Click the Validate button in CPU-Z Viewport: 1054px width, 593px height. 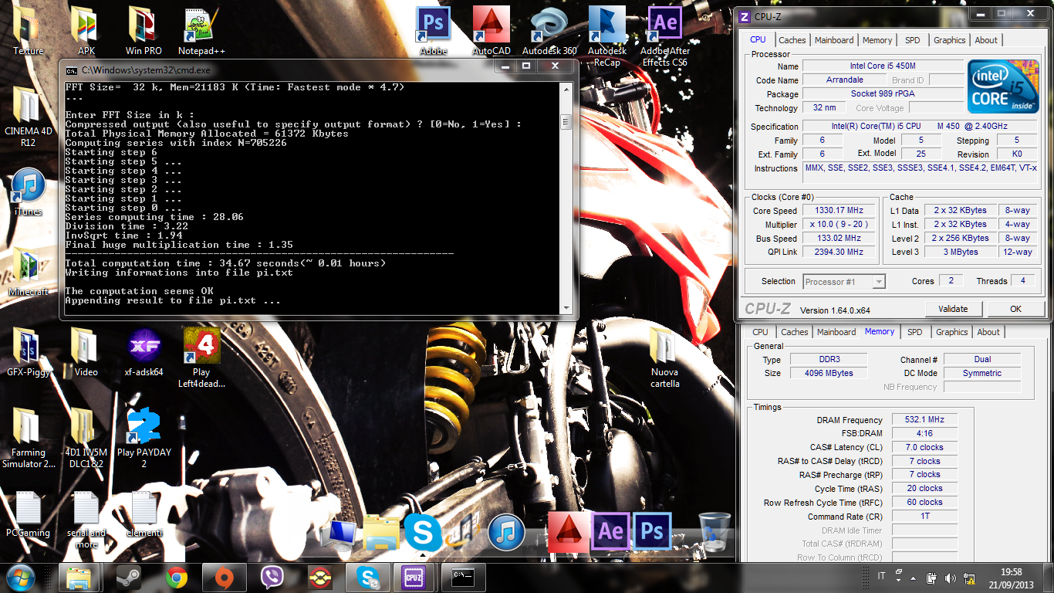coord(953,309)
